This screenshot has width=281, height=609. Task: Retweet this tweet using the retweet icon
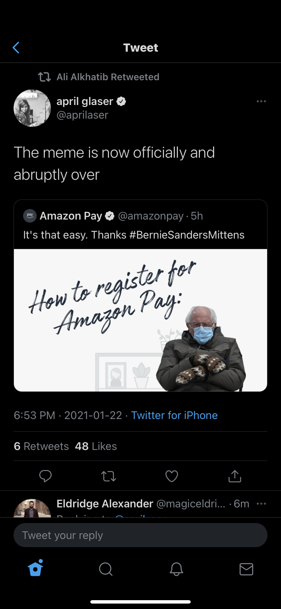coord(109,476)
